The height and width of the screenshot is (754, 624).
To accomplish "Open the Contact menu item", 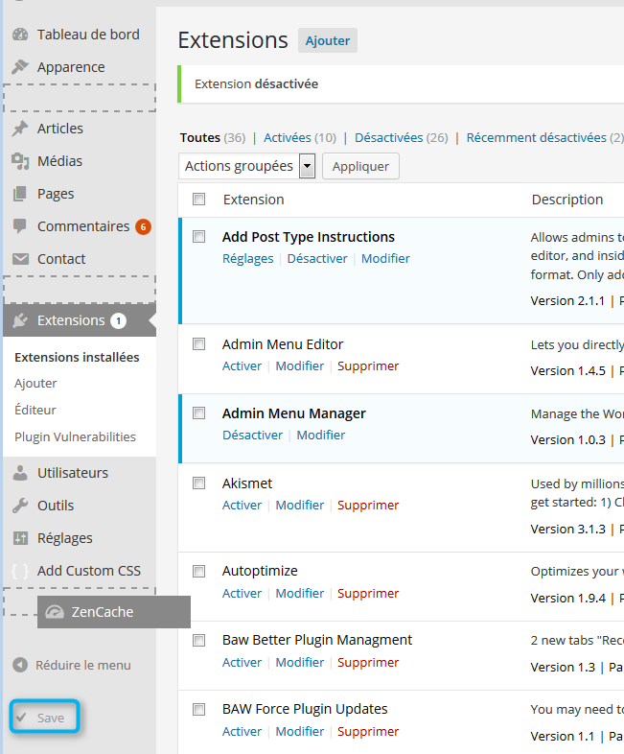I will pyautogui.click(x=80, y=259).
